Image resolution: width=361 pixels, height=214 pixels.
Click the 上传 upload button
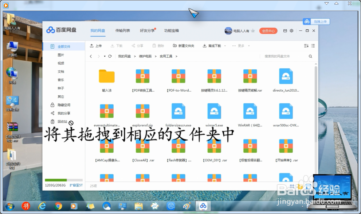95,46
